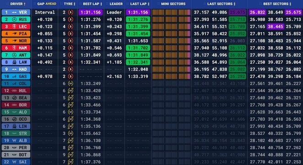Image resolution: width=303 pixels, height=165 pixels.
Task: Click the soft tyre icon in HAM's row
Action: point(70,48)
